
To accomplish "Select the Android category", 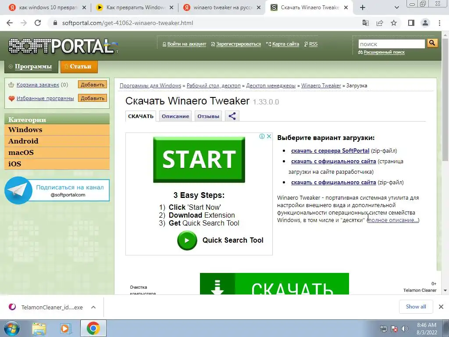I will [x=57, y=141].
